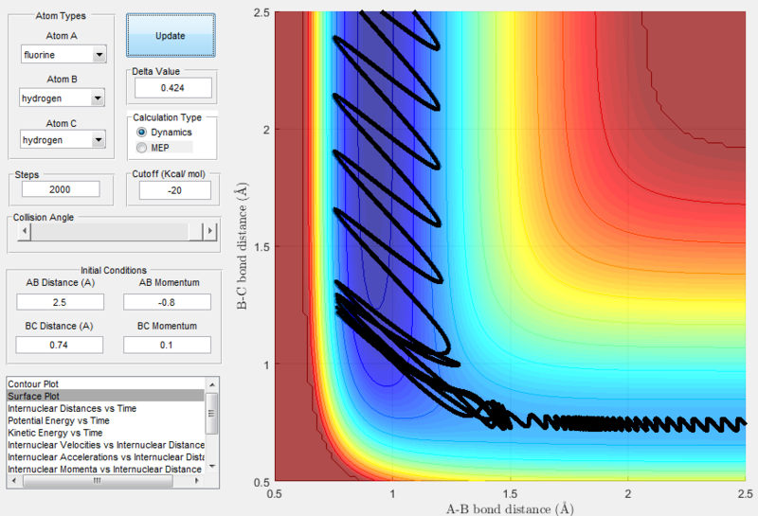Viewport: 758px width, 516px height.
Task: Click the Steps input field
Action: click(x=61, y=189)
